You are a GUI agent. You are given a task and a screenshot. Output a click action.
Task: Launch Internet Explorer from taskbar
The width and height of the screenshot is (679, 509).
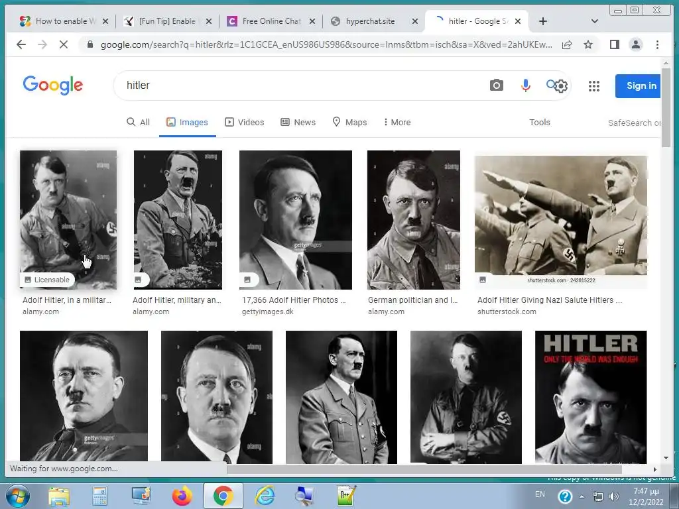(265, 496)
